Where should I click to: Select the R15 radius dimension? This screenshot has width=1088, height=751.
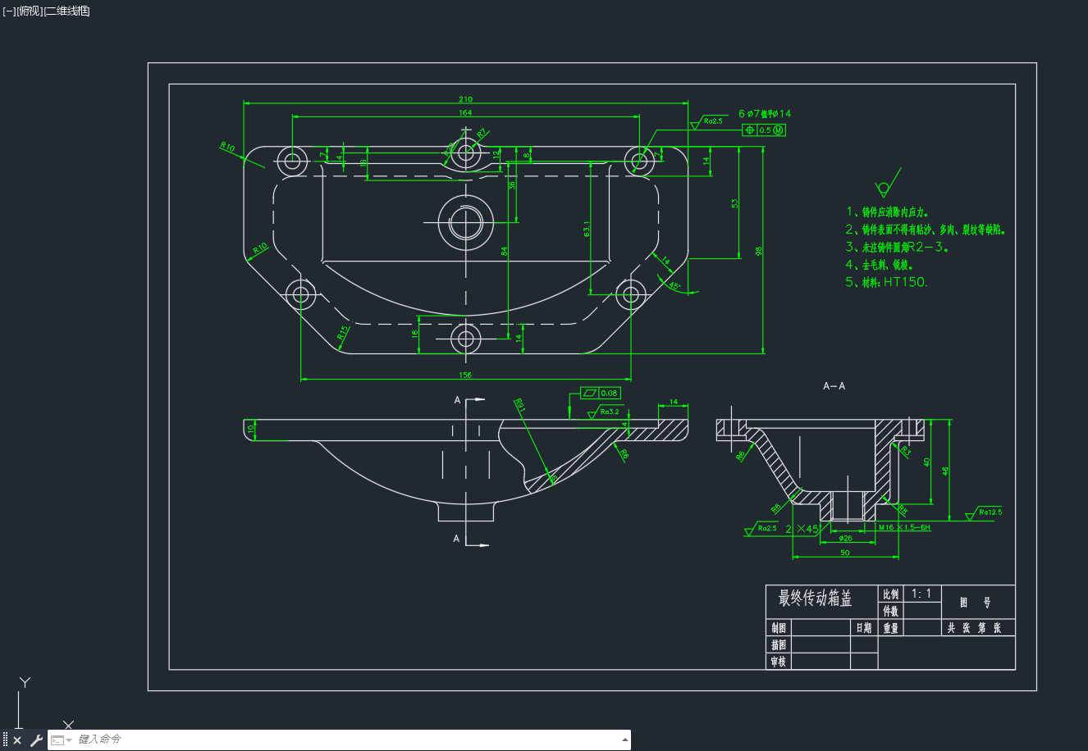tap(343, 333)
